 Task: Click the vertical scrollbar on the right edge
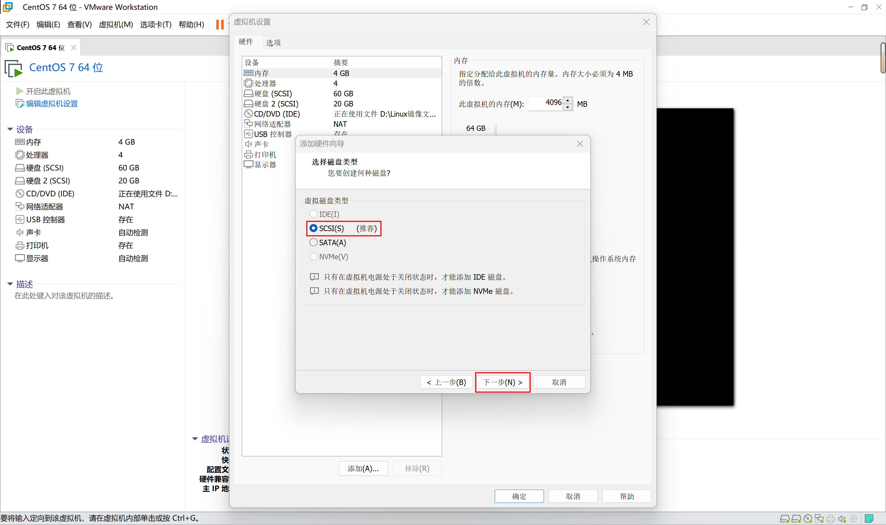883,58
